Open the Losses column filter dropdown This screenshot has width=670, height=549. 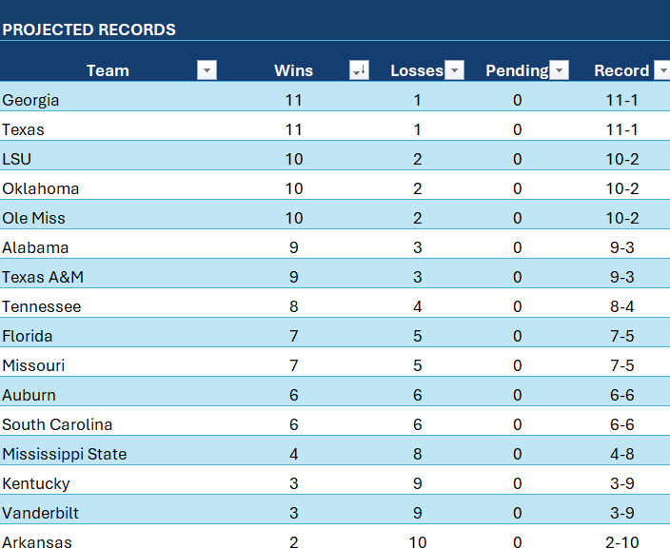pyautogui.click(x=454, y=70)
